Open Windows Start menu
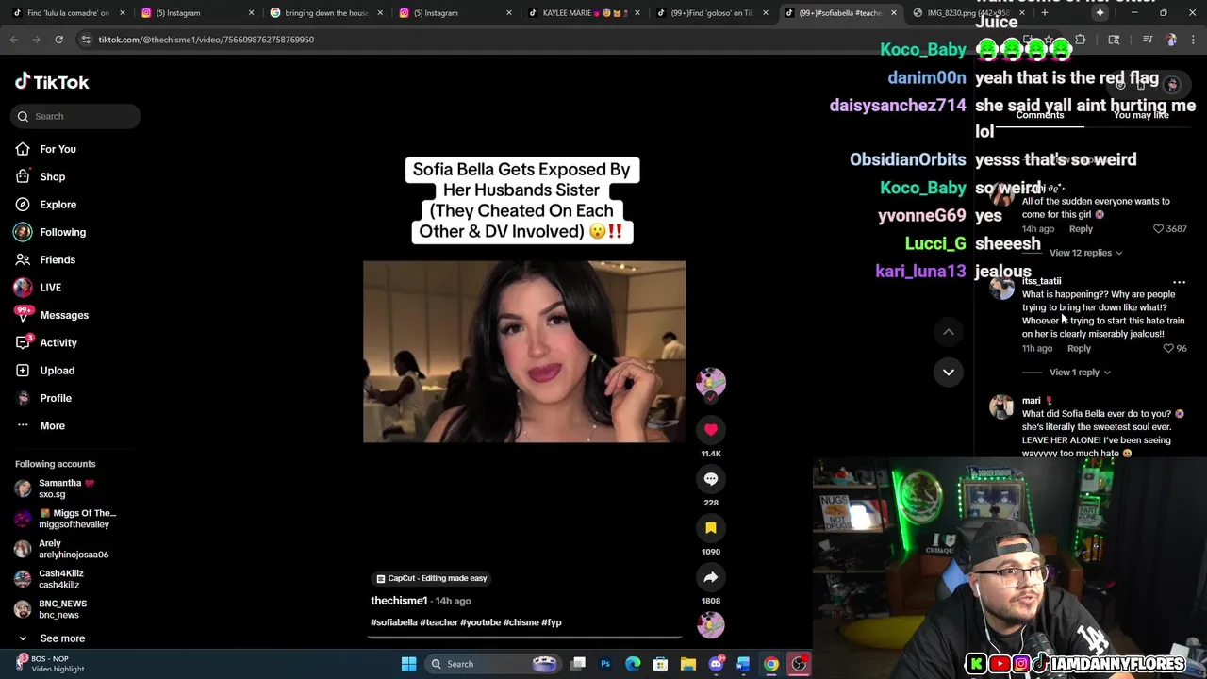The width and height of the screenshot is (1207, 679). pyautogui.click(x=408, y=664)
